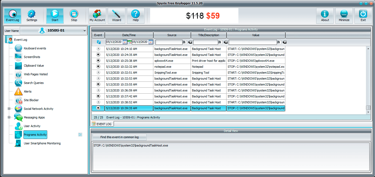Select Social Network Activity tree item
The height and width of the screenshot is (177, 375).
pyautogui.click(x=39, y=109)
